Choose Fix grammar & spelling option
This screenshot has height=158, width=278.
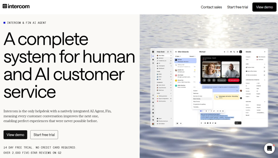tap(202, 104)
